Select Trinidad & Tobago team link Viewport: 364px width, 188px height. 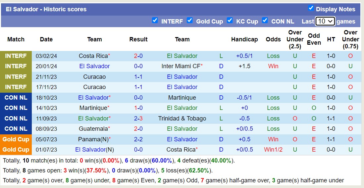[x=182, y=118]
